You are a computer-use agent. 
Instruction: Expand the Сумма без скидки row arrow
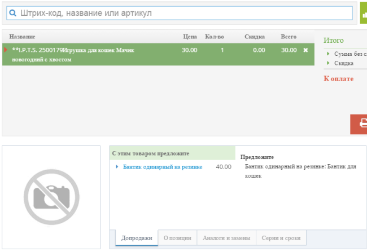point(328,54)
